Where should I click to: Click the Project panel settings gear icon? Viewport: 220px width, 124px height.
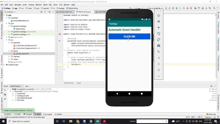(49, 12)
